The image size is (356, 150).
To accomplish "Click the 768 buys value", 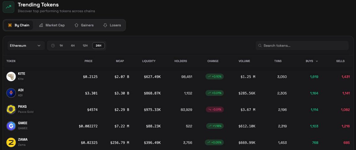I will tap(315, 143).
